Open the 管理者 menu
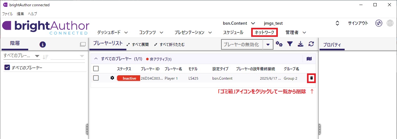Image resolution: width=397 pixels, height=139 pixels. coord(296,32)
